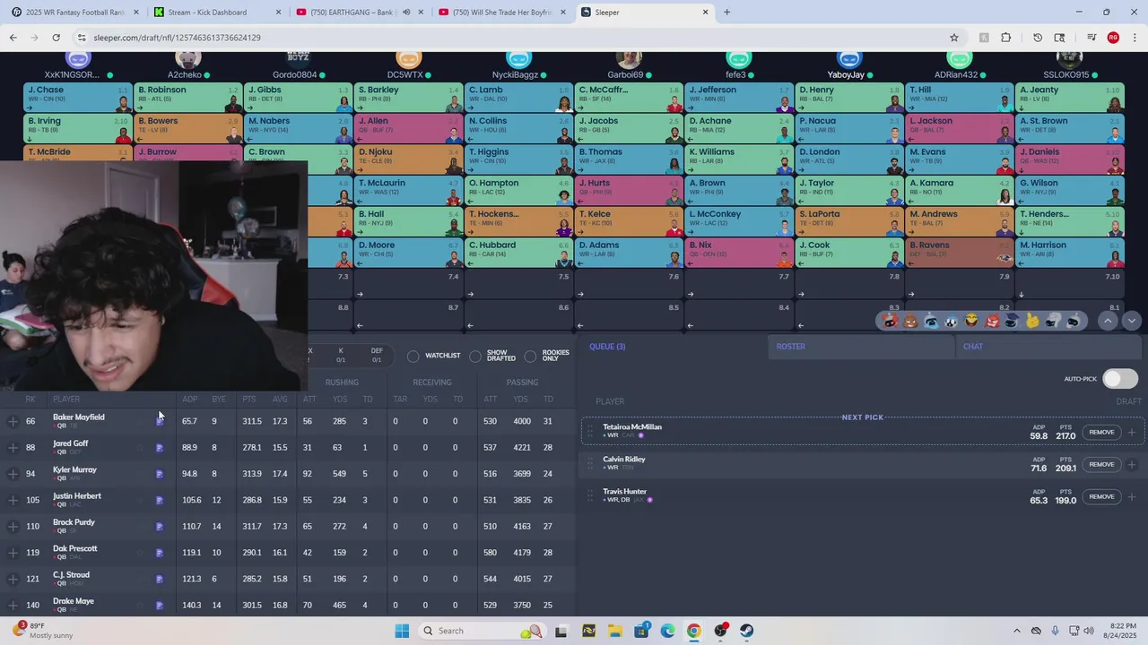Enable the Show Drafted filter

pos(475,357)
